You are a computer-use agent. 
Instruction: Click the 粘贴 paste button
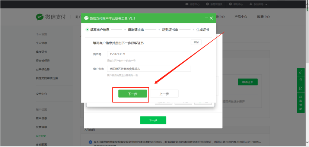[x=196, y=42]
